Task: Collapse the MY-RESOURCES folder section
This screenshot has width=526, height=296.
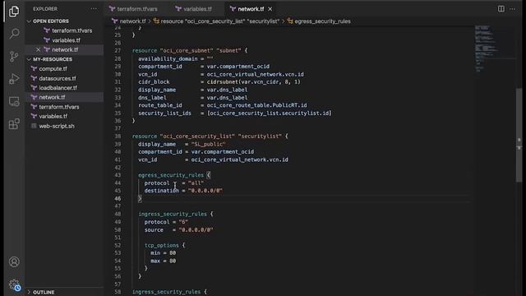Action: pos(53,59)
